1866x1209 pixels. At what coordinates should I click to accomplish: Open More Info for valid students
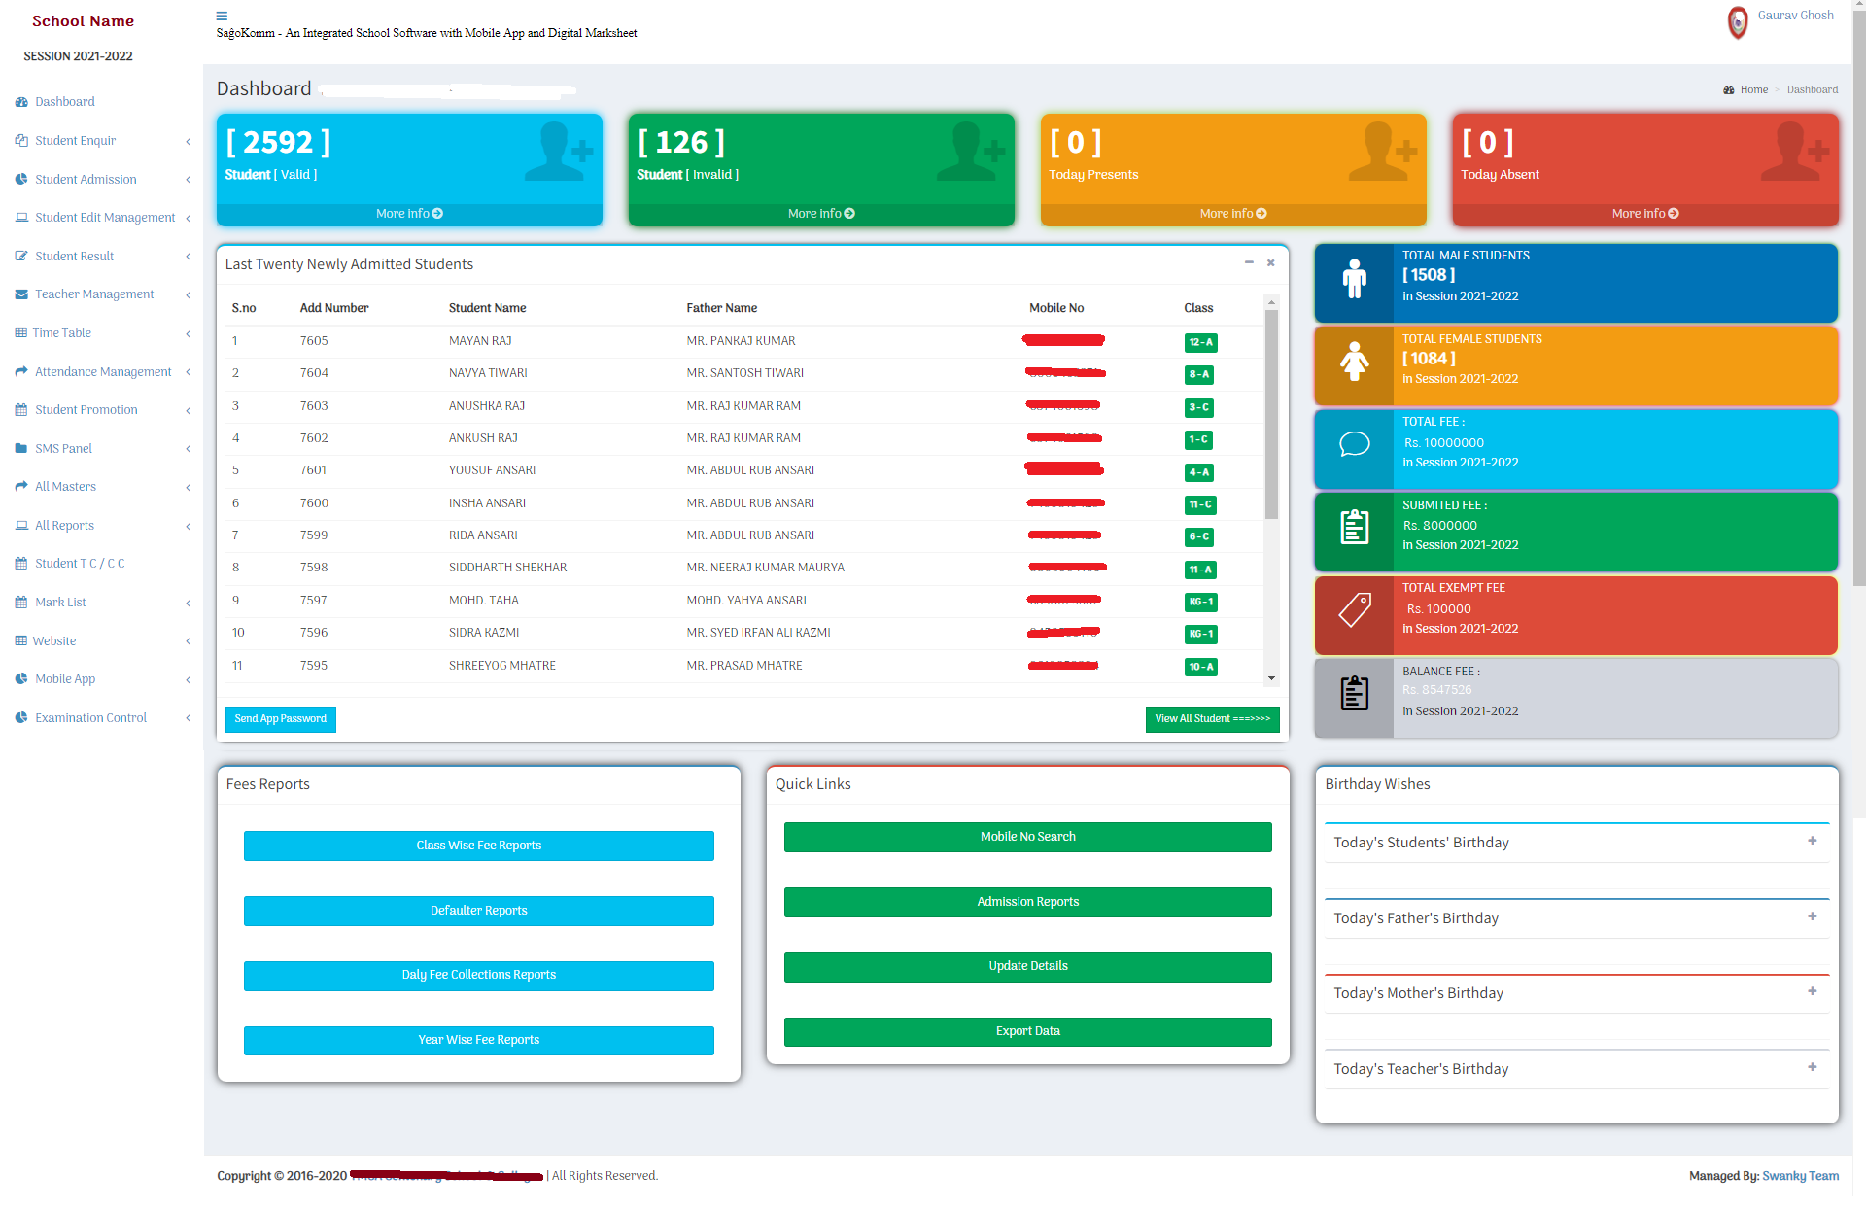[x=409, y=214]
